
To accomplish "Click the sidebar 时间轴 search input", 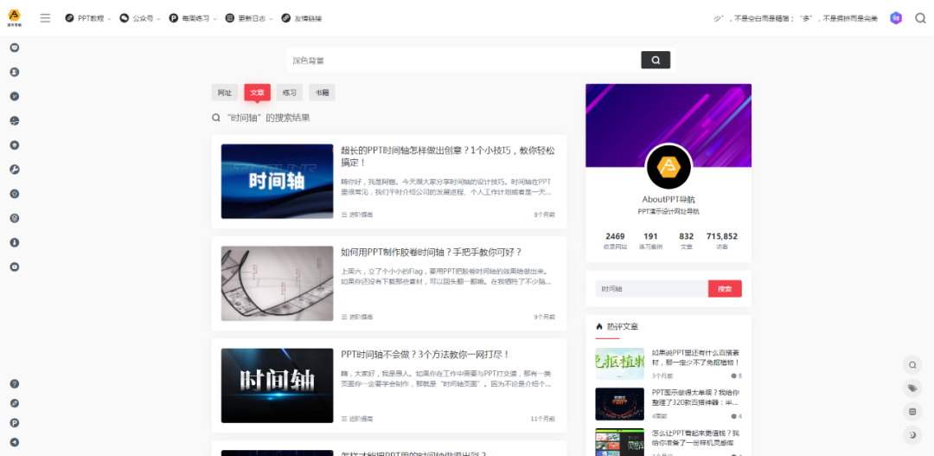I will [652, 289].
